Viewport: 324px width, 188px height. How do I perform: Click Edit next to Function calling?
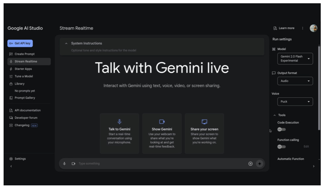pos(306,146)
